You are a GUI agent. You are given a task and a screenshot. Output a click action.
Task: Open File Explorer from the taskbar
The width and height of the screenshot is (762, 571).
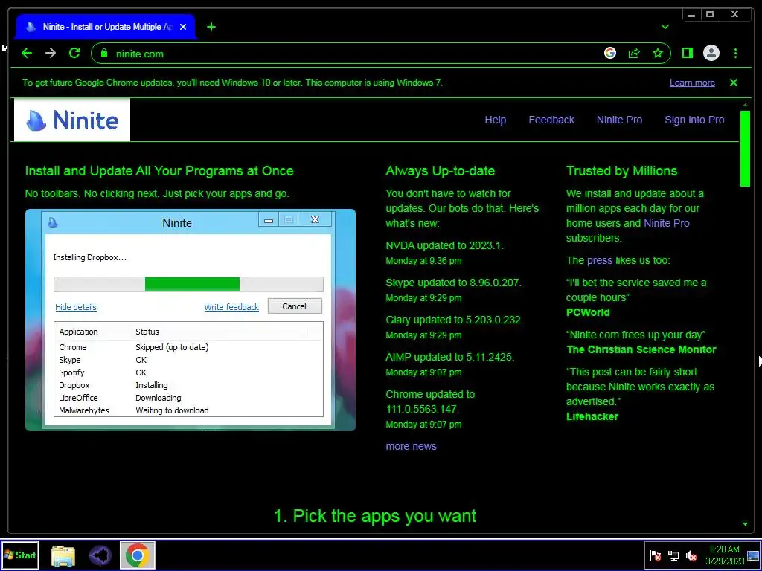pos(63,556)
